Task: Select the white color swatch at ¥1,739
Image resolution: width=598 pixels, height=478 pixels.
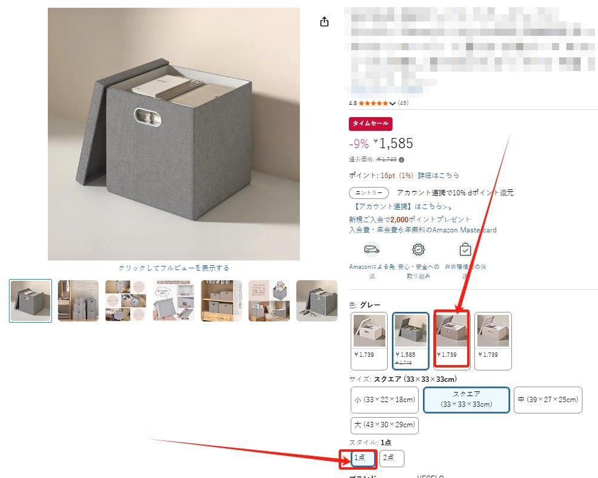Action: click(369, 341)
